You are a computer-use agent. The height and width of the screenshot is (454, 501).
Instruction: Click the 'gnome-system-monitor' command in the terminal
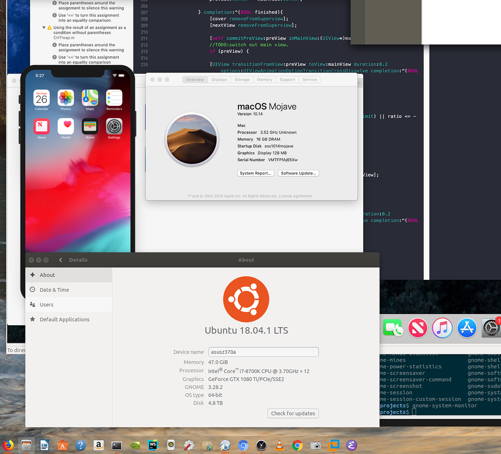point(445,406)
